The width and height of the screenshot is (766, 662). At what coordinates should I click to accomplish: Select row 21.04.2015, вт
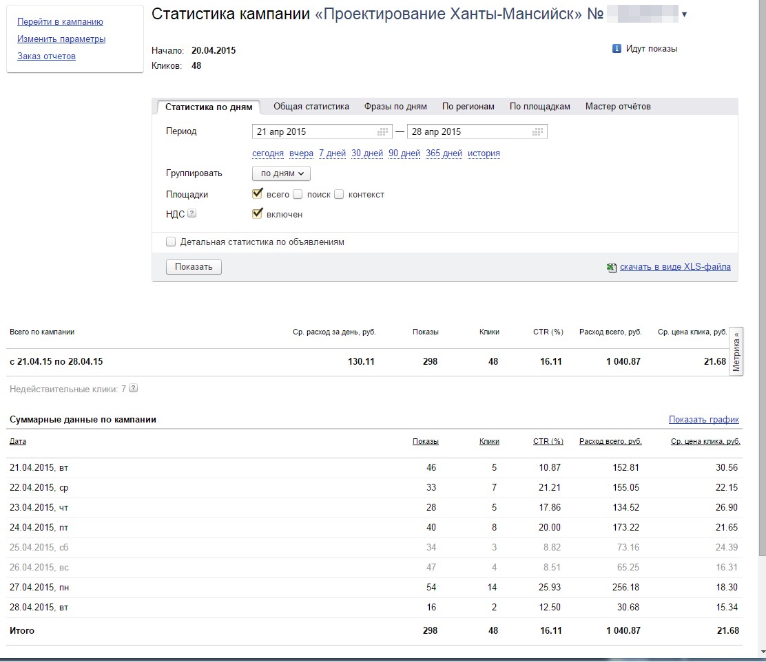pos(374,468)
